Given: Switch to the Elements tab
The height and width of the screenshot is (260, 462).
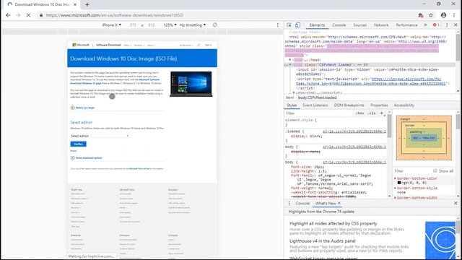Looking at the screenshot, I should point(317,25).
